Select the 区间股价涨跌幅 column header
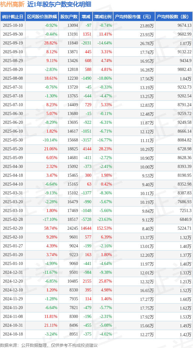193x348 pixels. pyautogui.click(x=42, y=17)
